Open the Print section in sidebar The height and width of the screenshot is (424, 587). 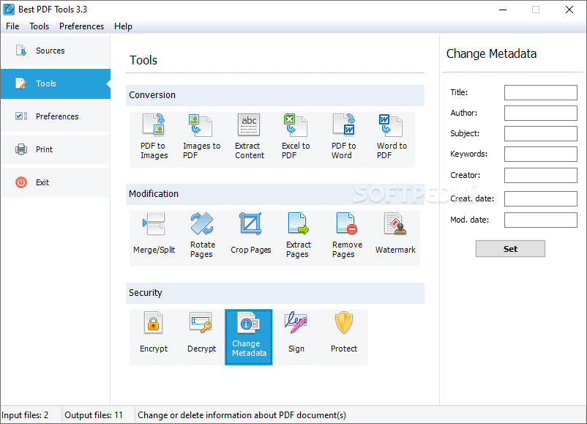[56, 149]
